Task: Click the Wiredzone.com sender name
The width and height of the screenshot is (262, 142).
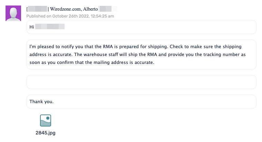Action: [x=65, y=9]
